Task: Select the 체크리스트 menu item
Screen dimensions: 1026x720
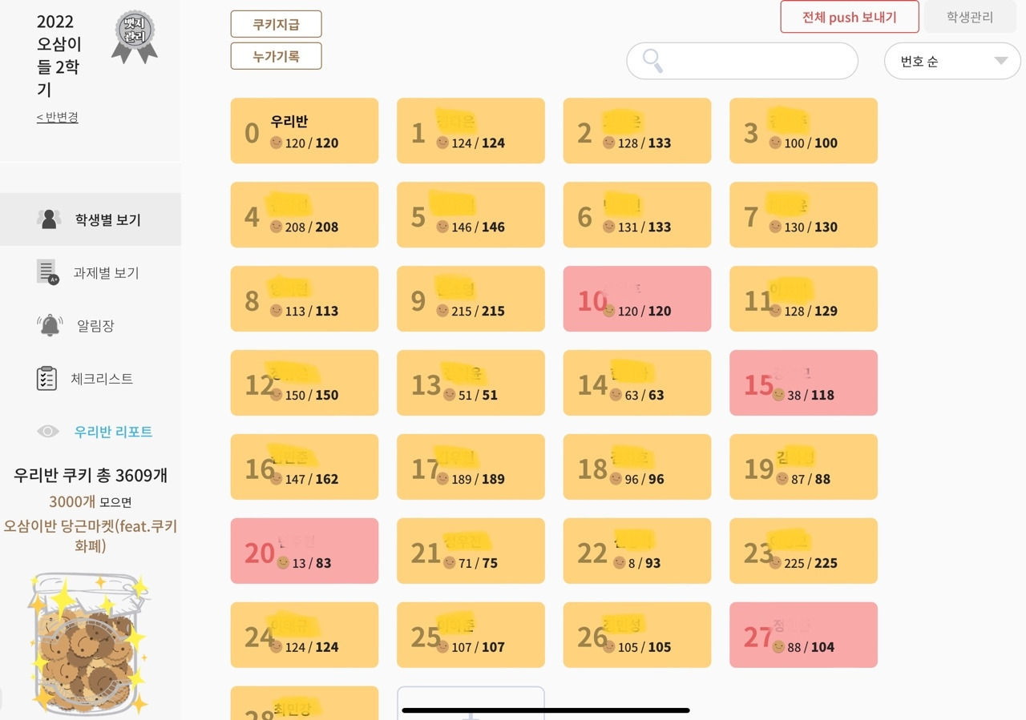Action: (102, 379)
